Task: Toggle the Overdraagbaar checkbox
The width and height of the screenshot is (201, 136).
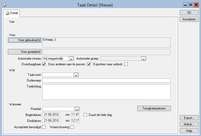Action: [x=44, y=64]
